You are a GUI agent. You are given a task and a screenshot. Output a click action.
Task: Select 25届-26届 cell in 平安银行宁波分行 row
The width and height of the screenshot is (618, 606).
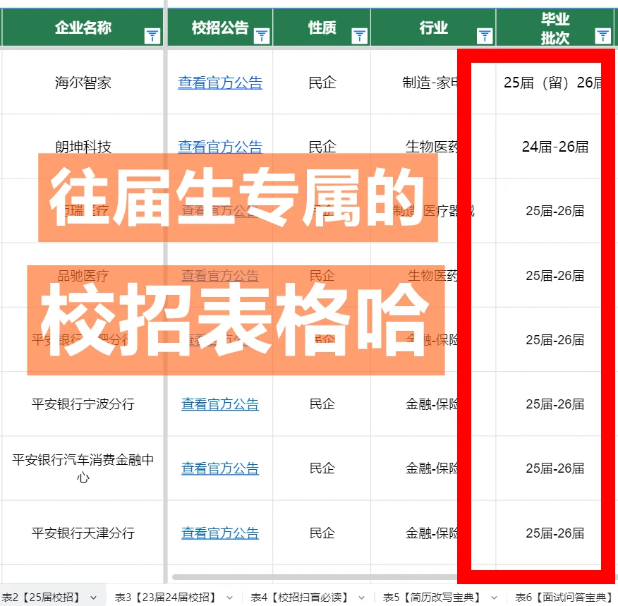[x=555, y=404]
